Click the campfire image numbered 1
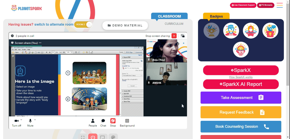290x139 pixels. 89,73
